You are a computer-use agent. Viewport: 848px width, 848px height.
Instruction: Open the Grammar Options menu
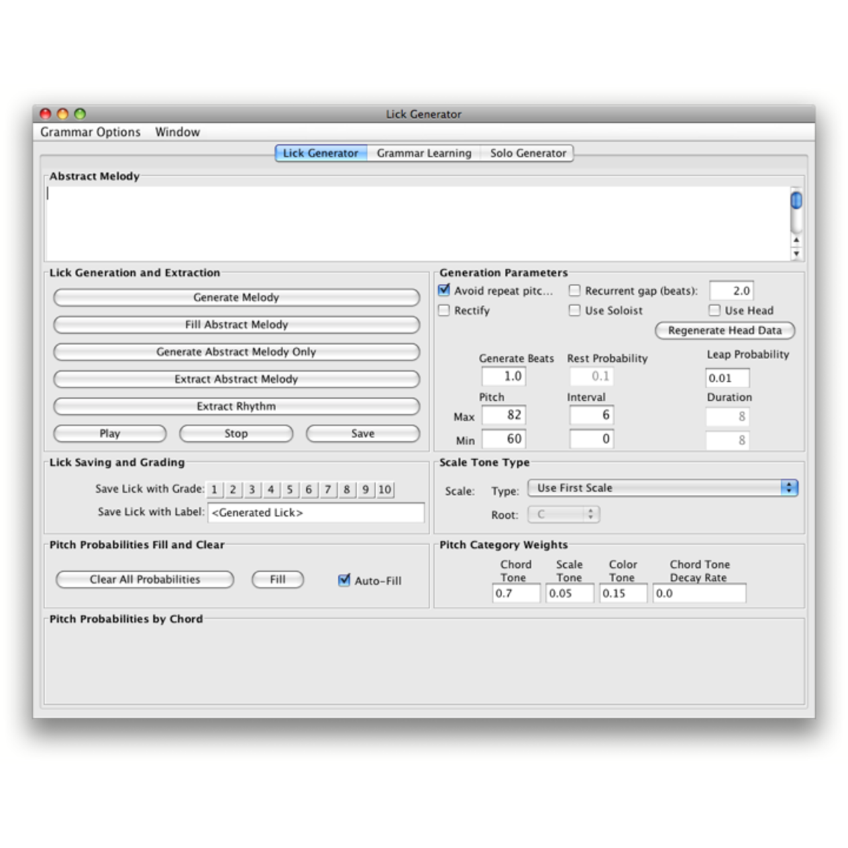[x=91, y=132]
